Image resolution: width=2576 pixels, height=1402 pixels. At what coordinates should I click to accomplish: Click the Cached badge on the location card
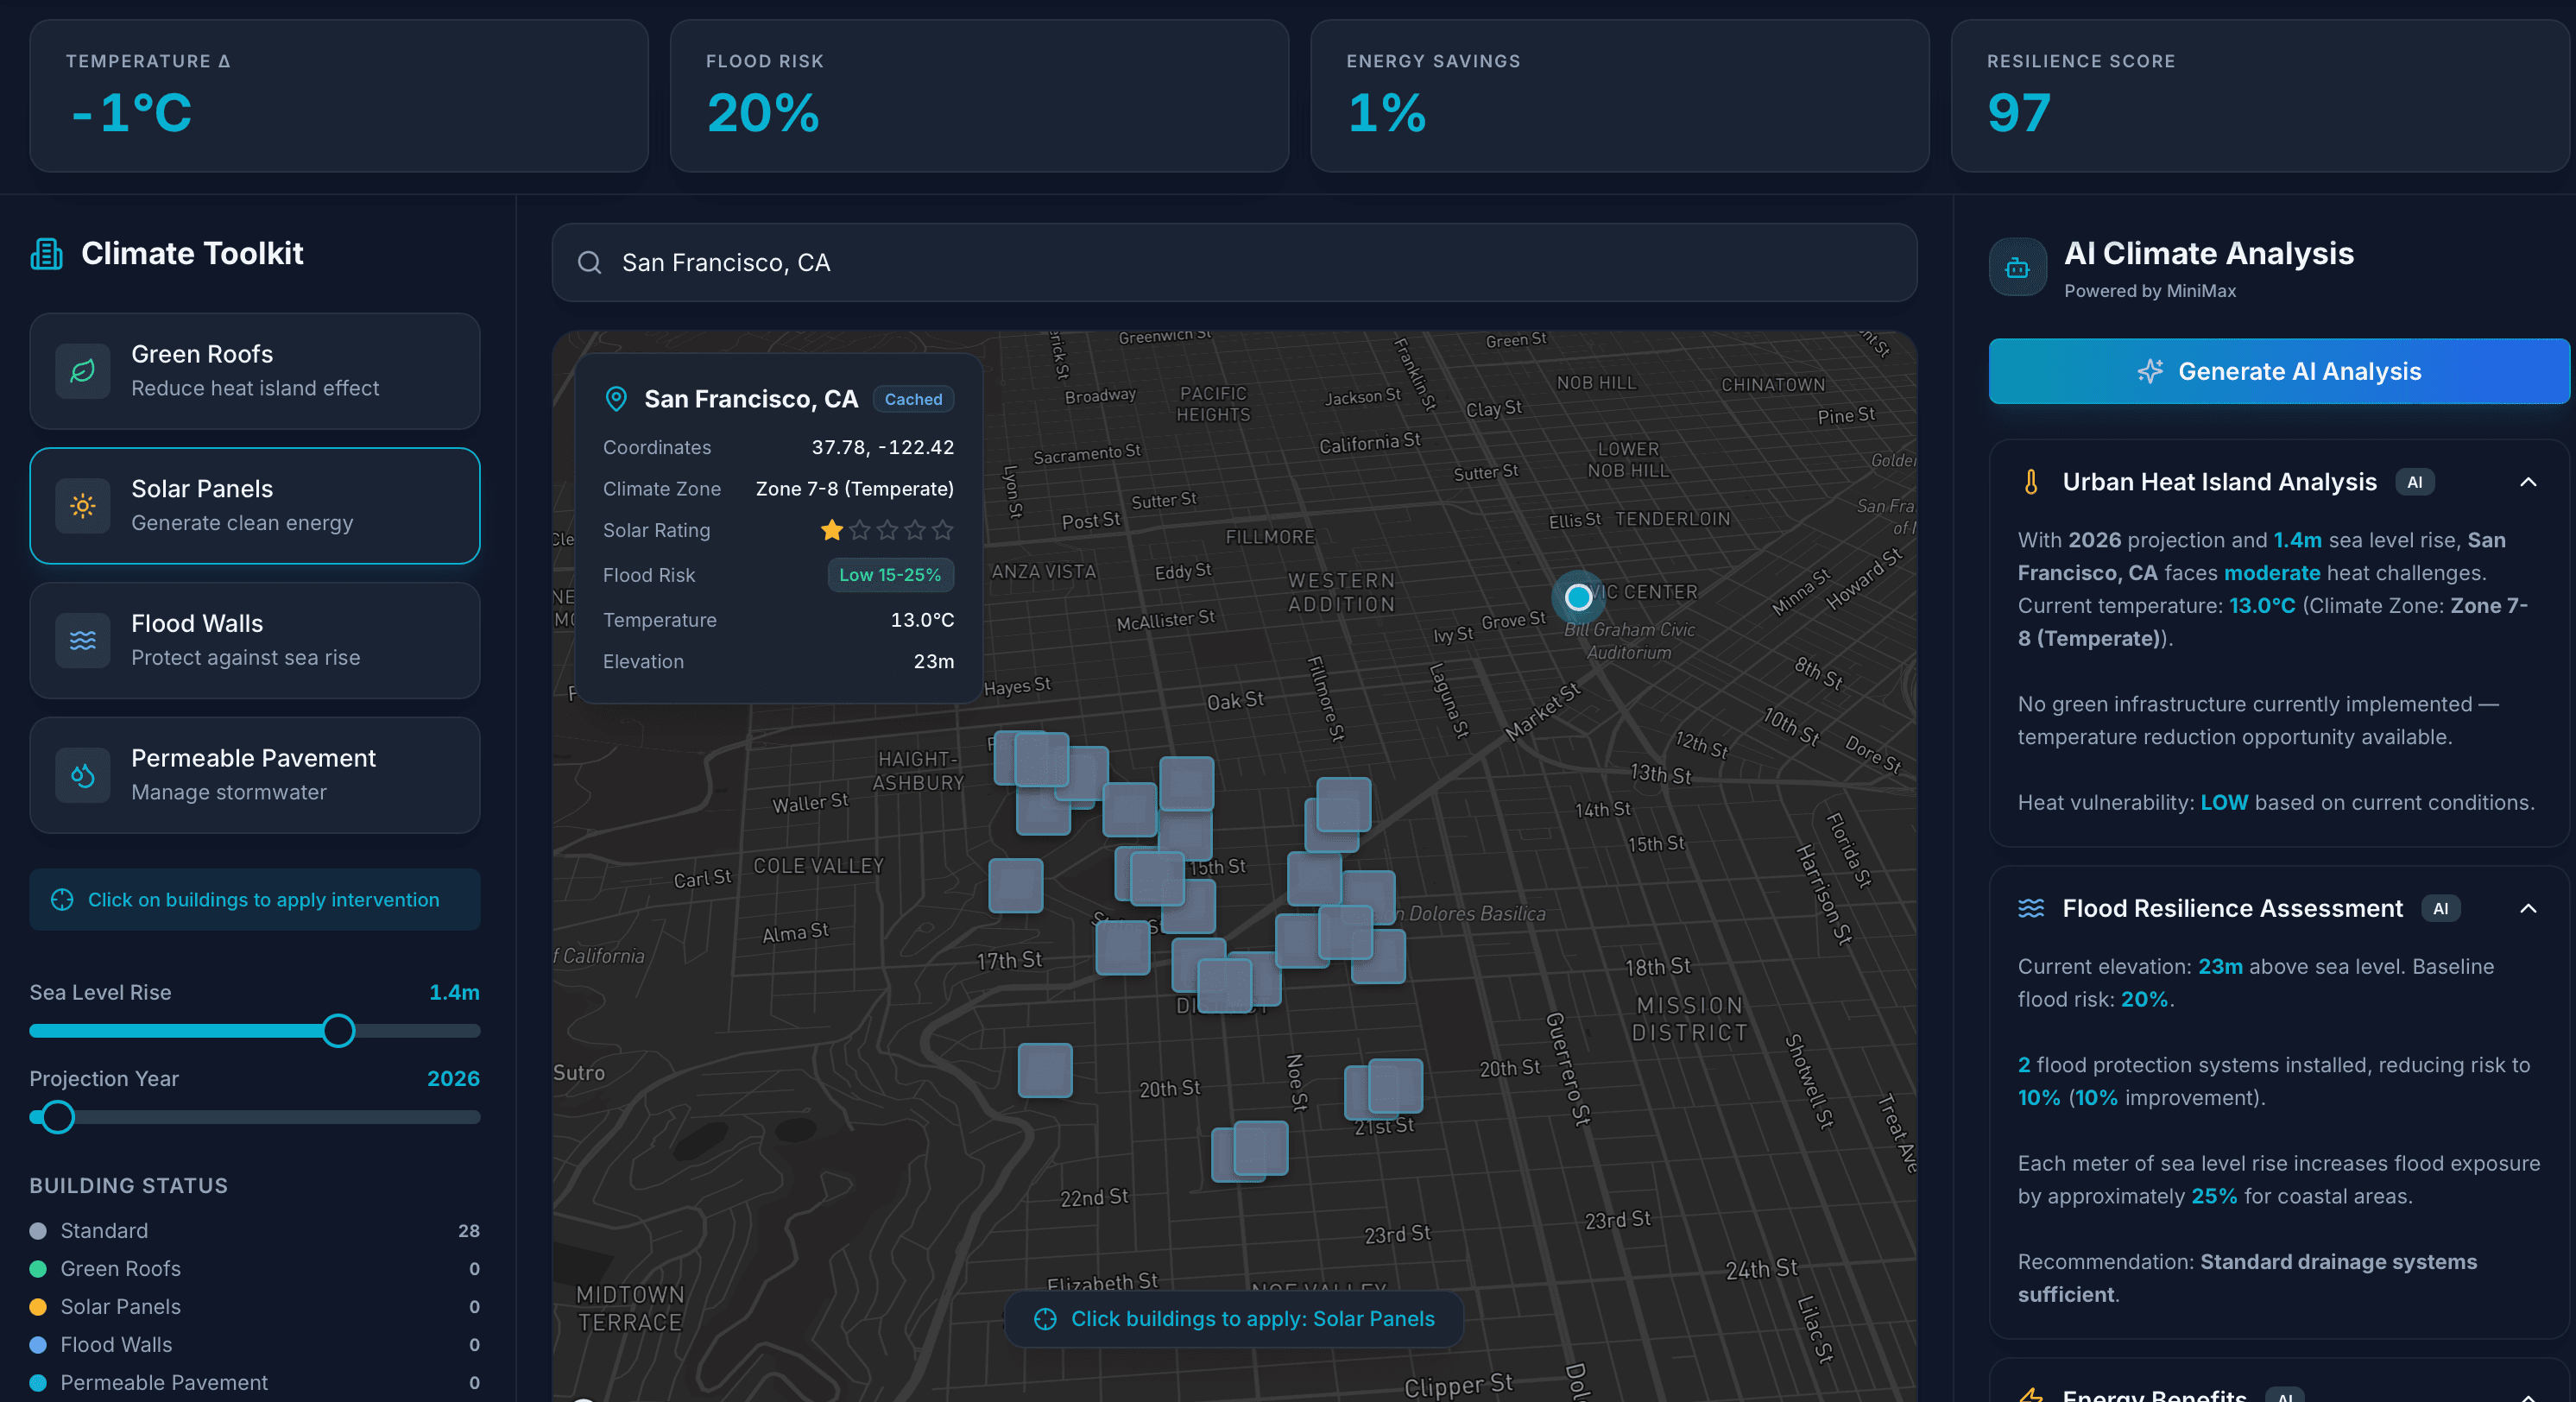coord(913,399)
